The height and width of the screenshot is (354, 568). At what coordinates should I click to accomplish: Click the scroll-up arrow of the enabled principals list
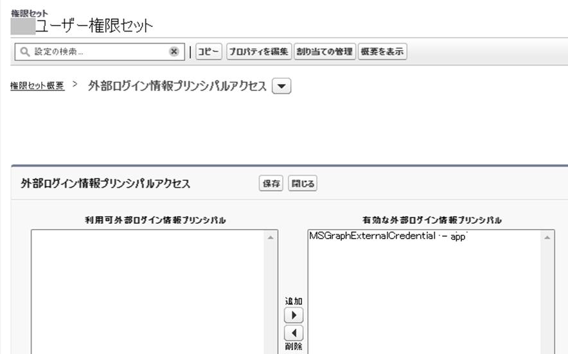pyautogui.click(x=547, y=237)
